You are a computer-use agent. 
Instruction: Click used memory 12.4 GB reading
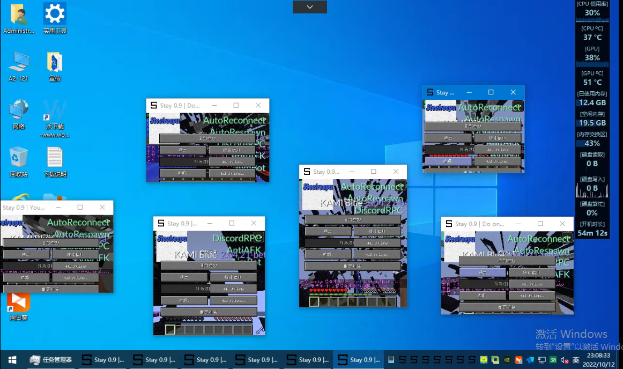pyautogui.click(x=592, y=102)
